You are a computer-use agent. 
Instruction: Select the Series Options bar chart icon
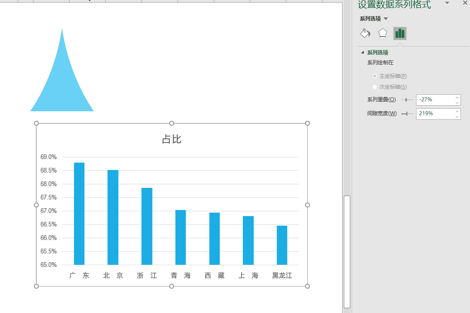(x=400, y=33)
